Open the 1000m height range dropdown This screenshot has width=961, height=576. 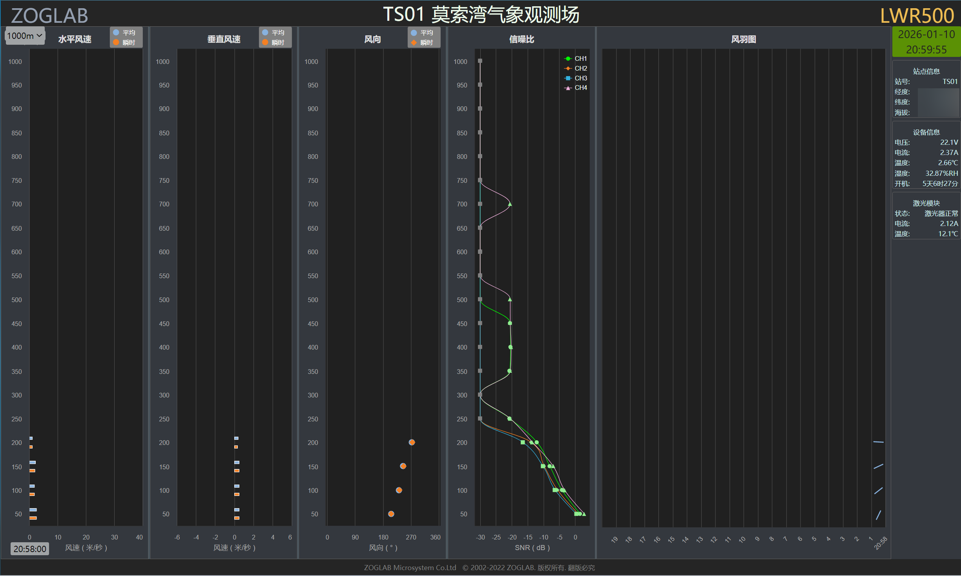click(25, 36)
